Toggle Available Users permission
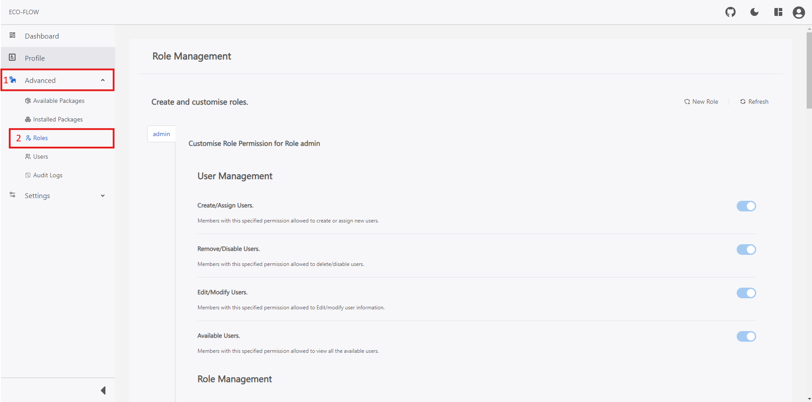This screenshot has height=402, width=812. 746,336
